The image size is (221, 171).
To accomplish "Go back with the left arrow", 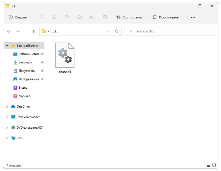I will point(9,31).
